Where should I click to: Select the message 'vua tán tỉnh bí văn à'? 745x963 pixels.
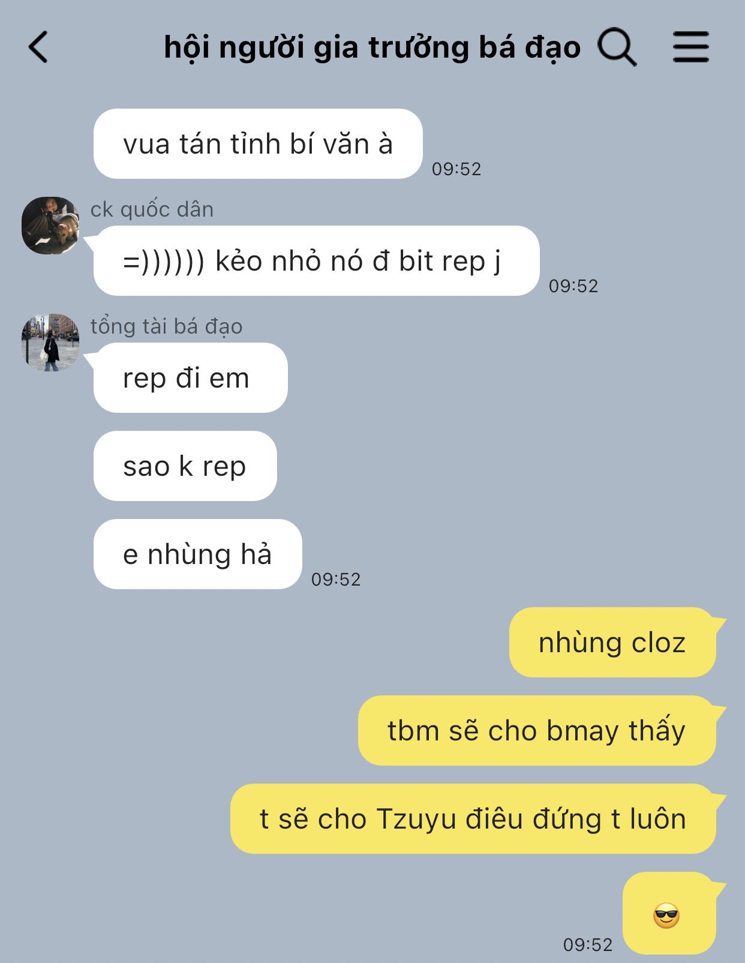pyautogui.click(x=258, y=144)
